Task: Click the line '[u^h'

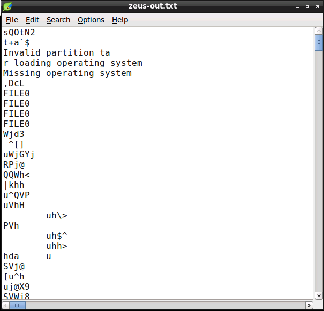Action: 14,277
